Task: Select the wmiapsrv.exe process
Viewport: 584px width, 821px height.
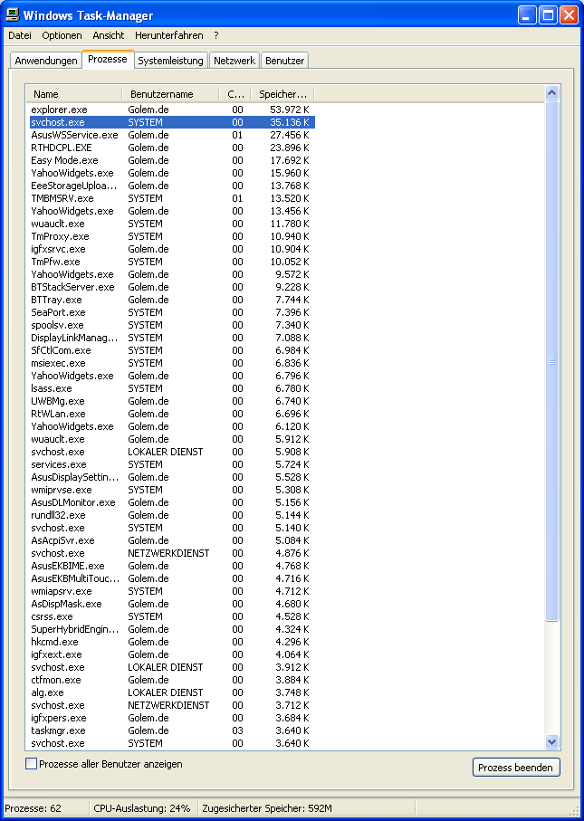Action: coord(172,591)
